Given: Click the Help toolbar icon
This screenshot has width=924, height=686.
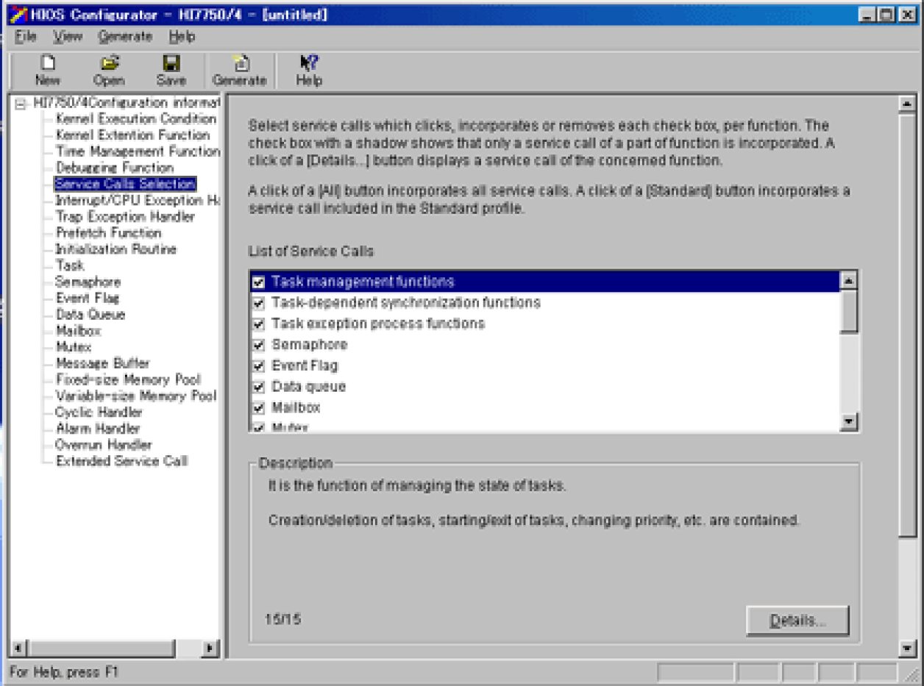Looking at the screenshot, I should tap(307, 65).
